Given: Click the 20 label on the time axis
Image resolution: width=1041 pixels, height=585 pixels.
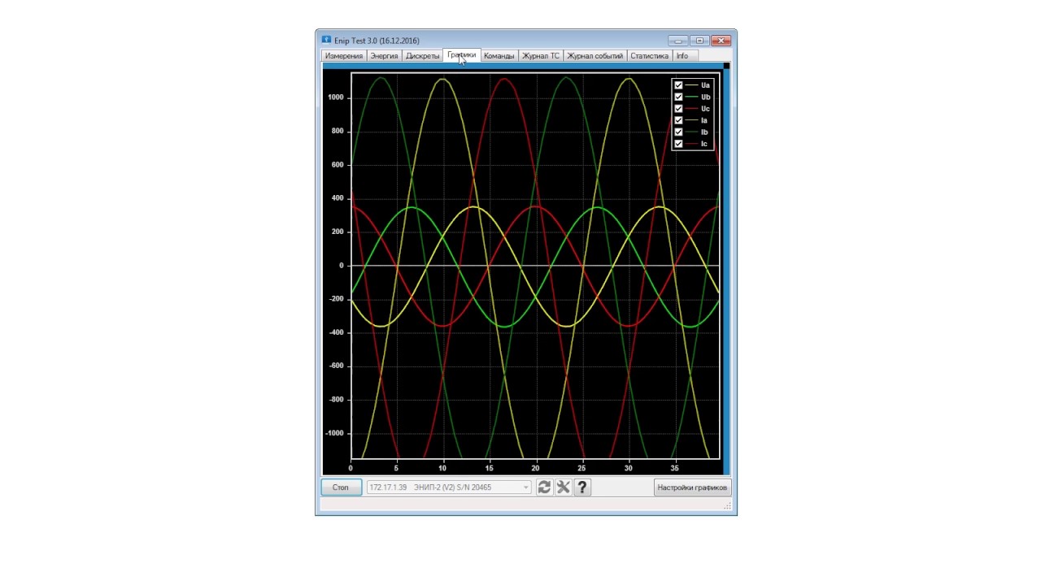Looking at the screenshot, I should point(535,468).
